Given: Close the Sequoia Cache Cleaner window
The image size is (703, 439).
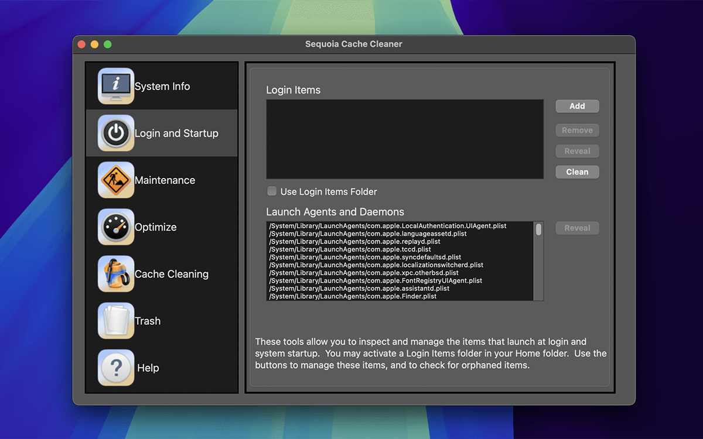Looking at the screenshot, I should 81,44.
